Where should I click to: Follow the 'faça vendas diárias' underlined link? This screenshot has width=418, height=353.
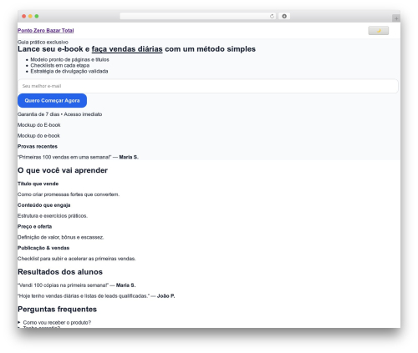(127, 49)
